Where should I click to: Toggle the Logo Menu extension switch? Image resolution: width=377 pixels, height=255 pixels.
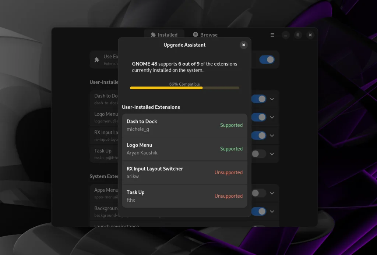(x=259, y=117)
